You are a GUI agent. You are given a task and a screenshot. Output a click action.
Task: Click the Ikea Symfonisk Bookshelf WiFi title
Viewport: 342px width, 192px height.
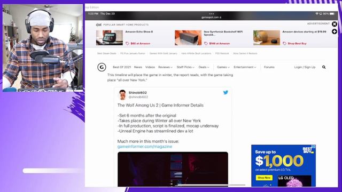[223, 33]
